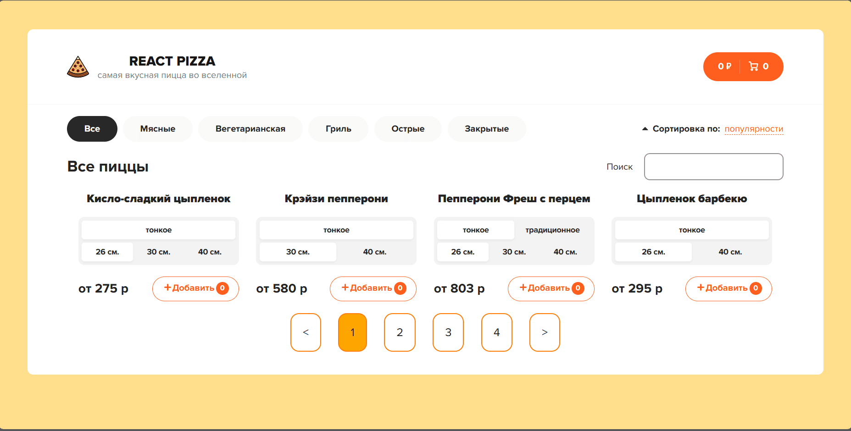
Task: Click the previous page arrow
Action: pyautogui.click(x=306, y=332)
